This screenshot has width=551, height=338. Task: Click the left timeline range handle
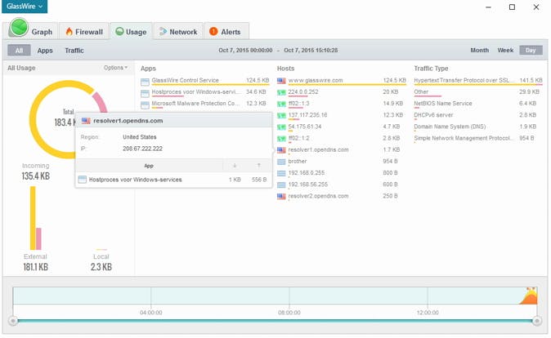tap(13, 321)
